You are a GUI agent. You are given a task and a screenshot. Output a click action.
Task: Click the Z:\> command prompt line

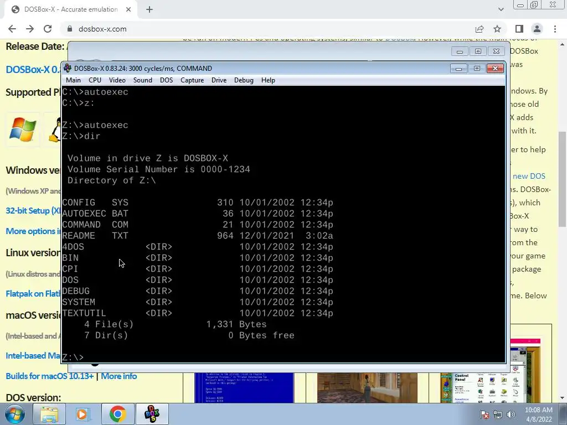point(73,357)
